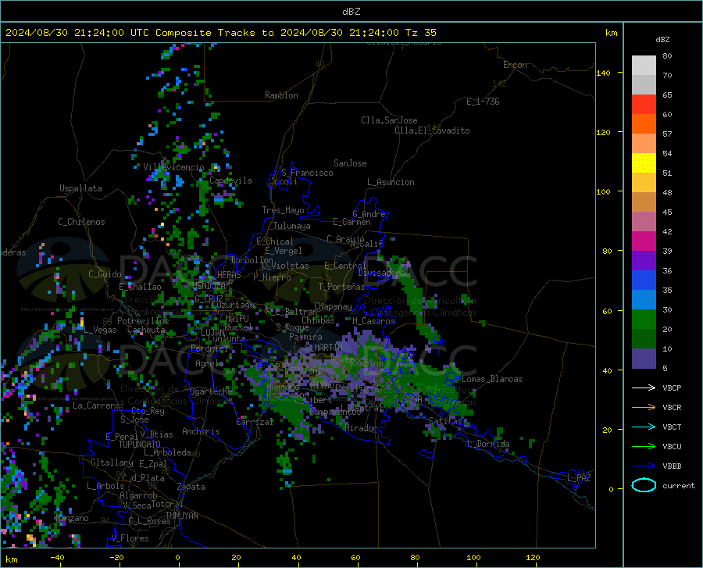Click the 'C_Chilenos' map label
Screen dimensions: 703x568
click(x=81, y=222)
